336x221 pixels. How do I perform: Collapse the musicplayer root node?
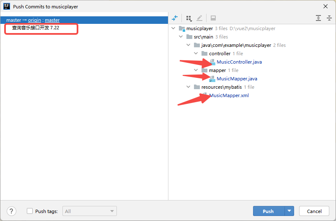(x=173, y=28)
